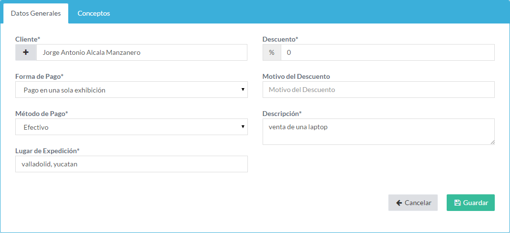510x233 pixels.
Task: Focus the Lugar de Expedición input
Action: coord(132,164)
